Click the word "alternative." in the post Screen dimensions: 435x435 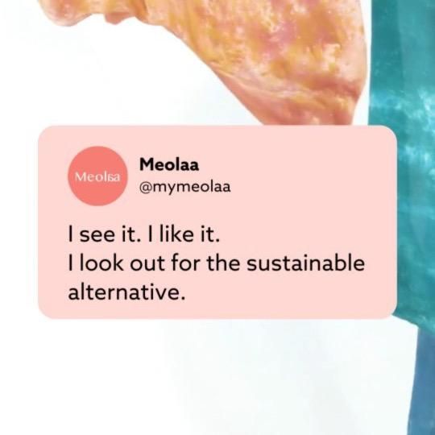[126, 292]
